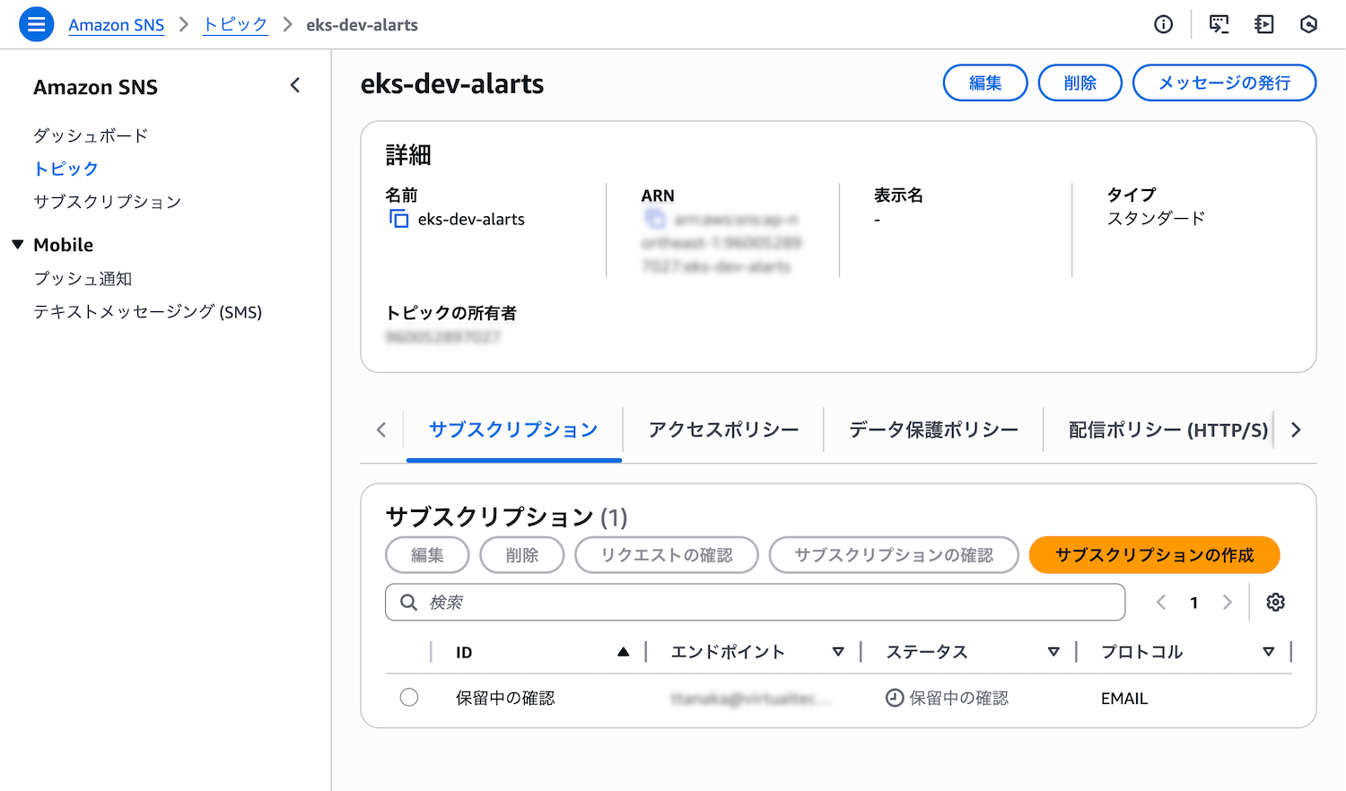Image resolution: width=1346 pixels, height=791 pixels.
Task: Click the topic 削除 button at top
Action: pos(1080,83)
